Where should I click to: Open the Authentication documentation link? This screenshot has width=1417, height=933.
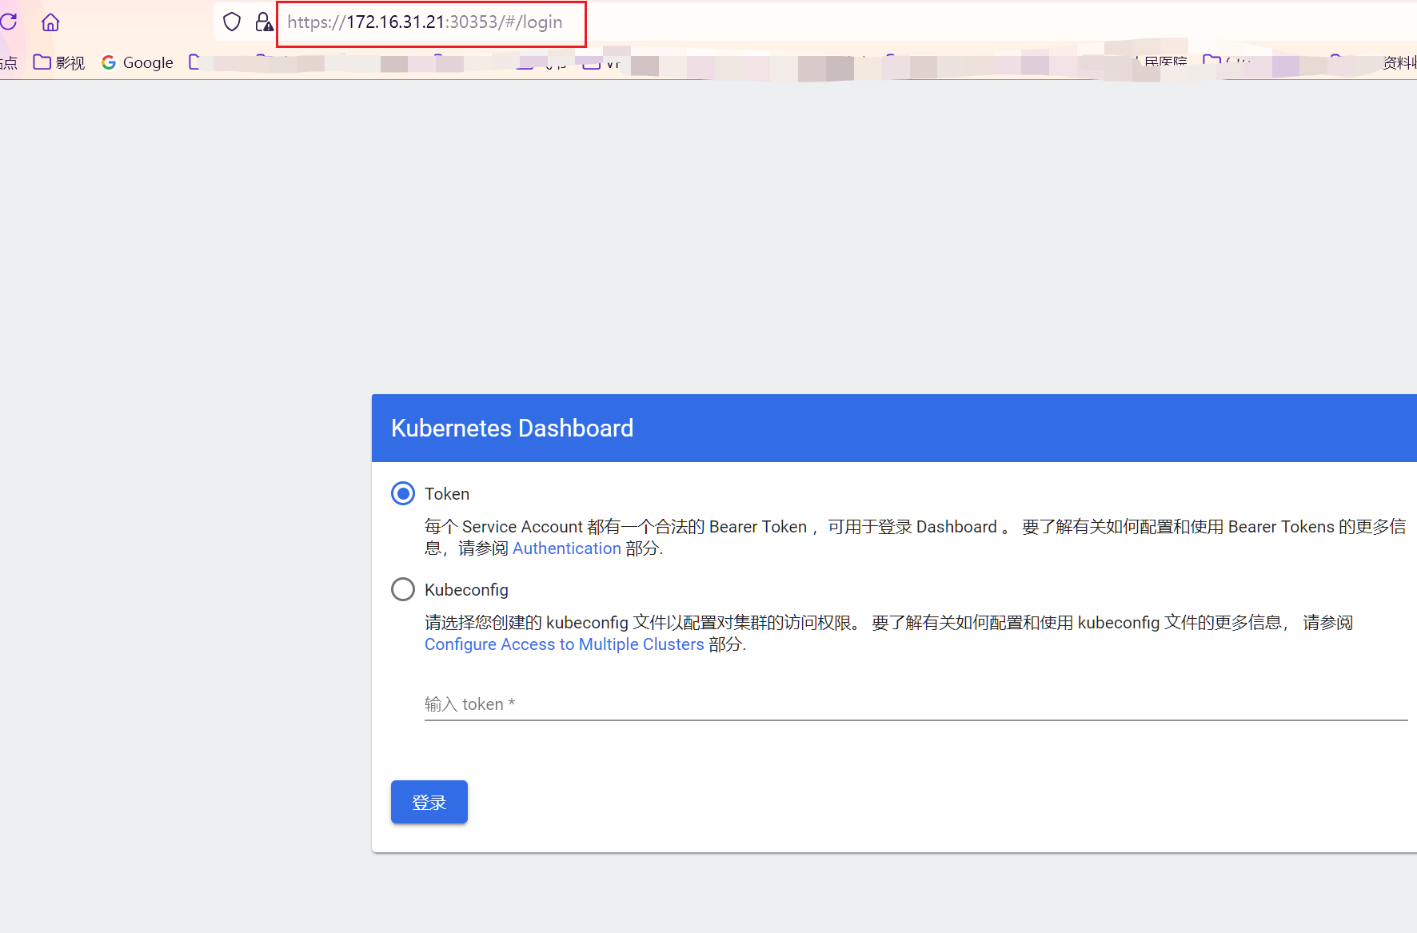tap(566, 548)
